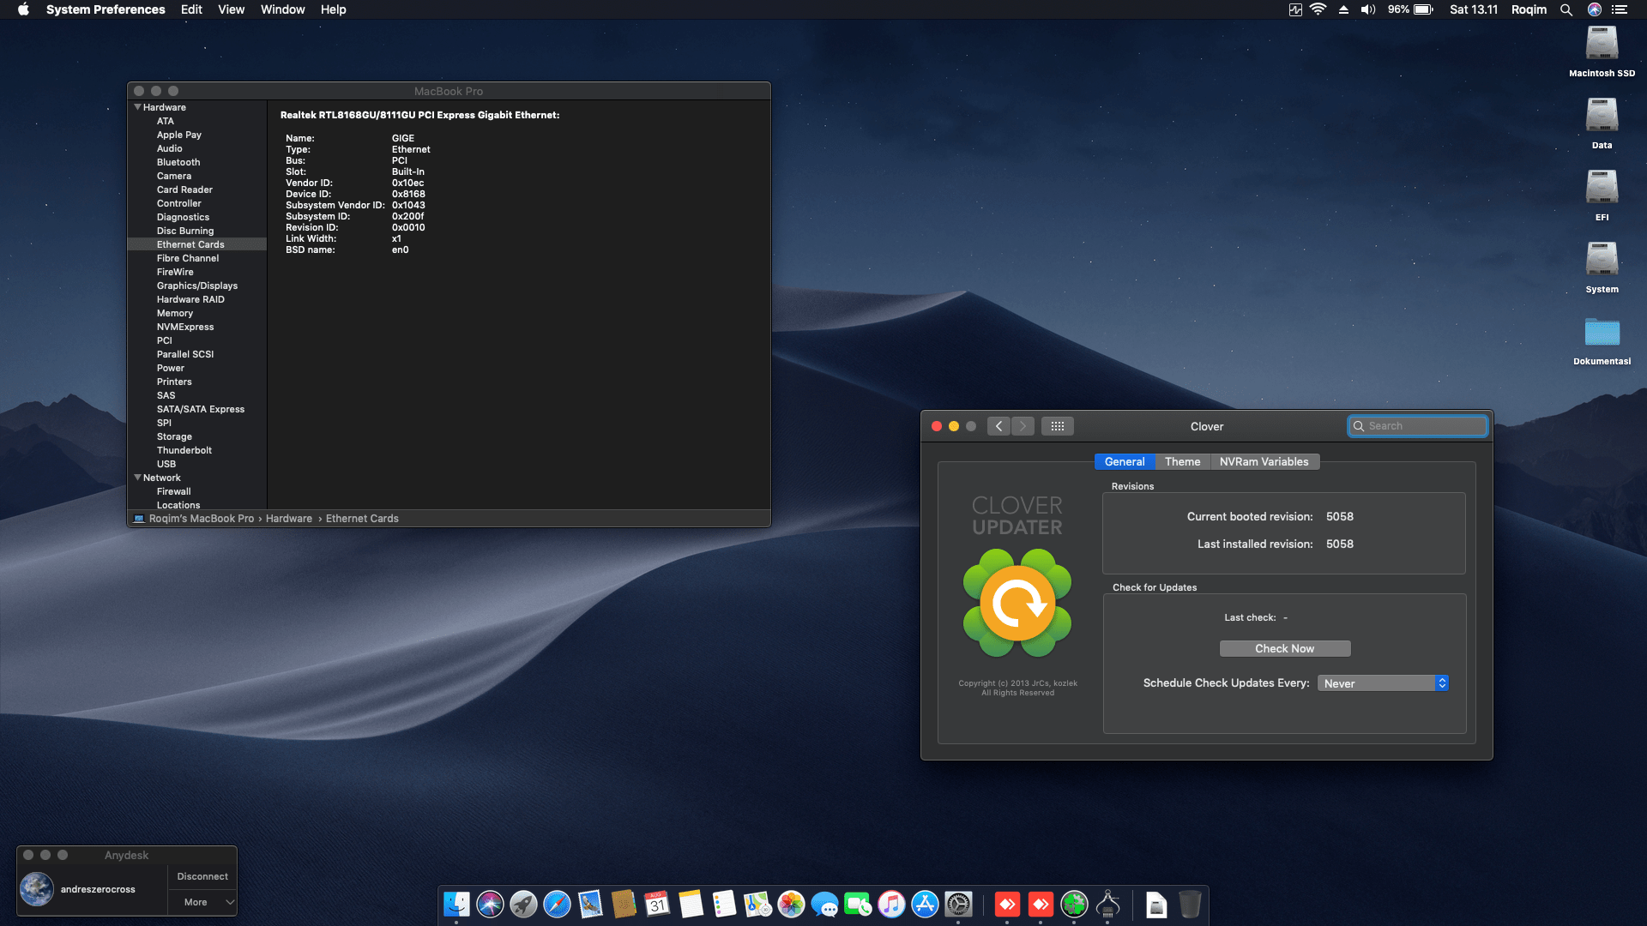1647x926 pixels.
Task: Select Graphics/Displays in the hardware list
Action: (x=196, y=286)
